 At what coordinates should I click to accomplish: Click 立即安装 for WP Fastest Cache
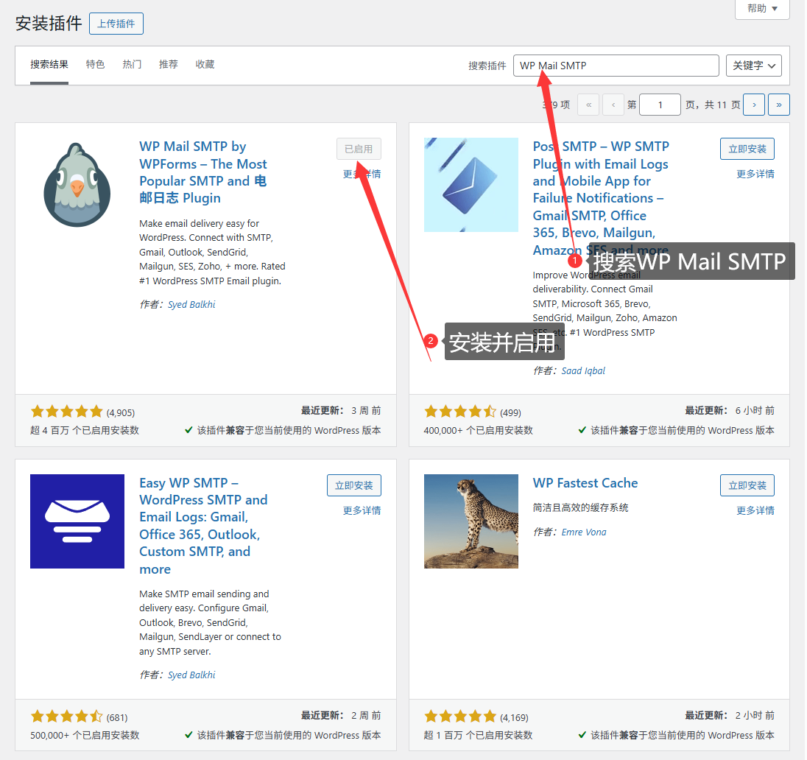point(747,485)
